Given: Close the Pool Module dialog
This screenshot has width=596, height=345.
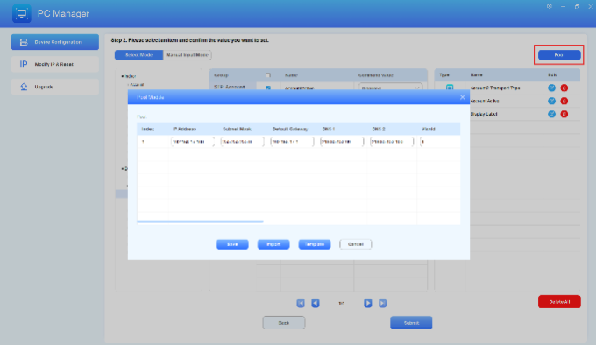Looking at the screenshot, I should click(x=462, y=97).
